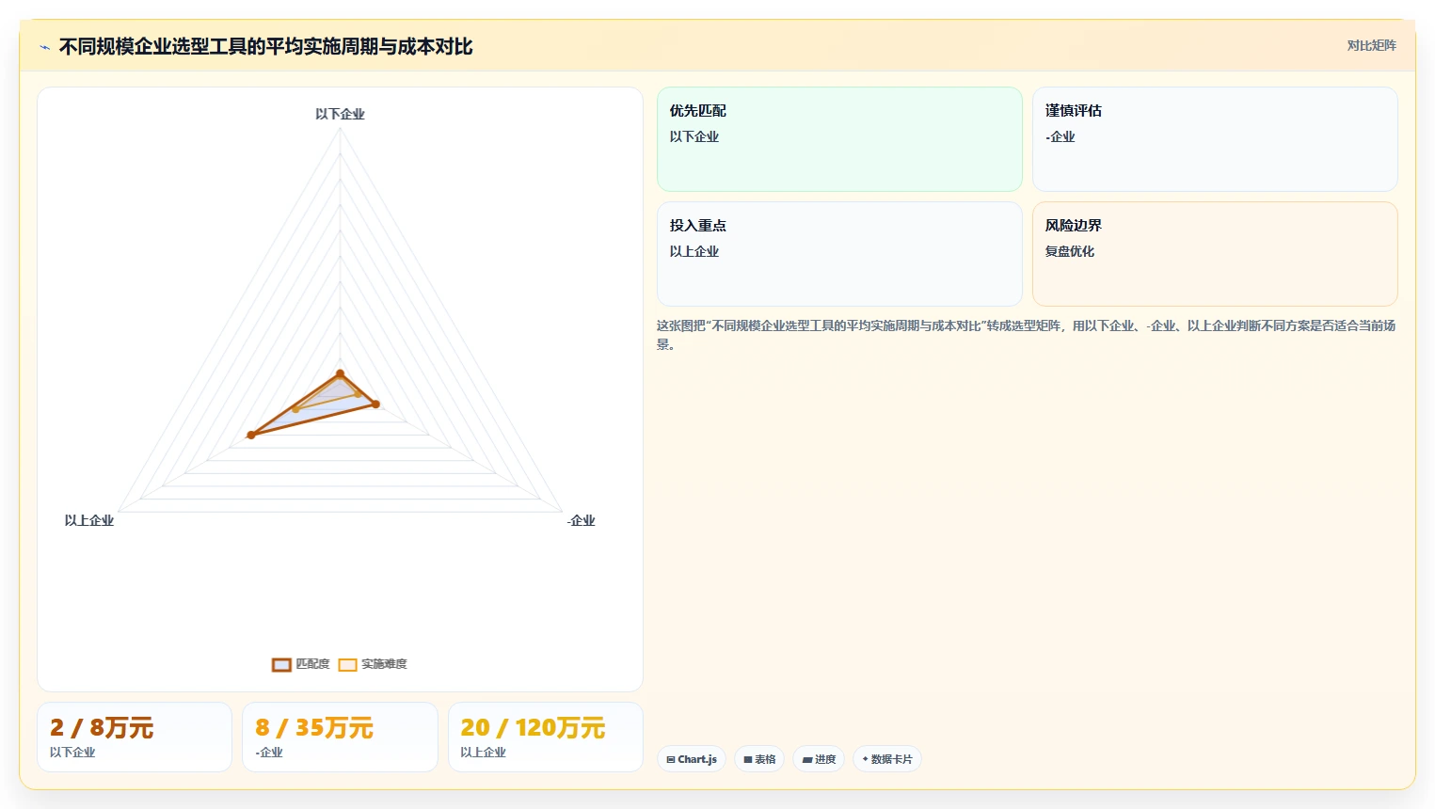Click the description paragraph below the cards
The width and height of the screenshot is (1435, 809).
pyautogui.click(x=1027, y=335)
